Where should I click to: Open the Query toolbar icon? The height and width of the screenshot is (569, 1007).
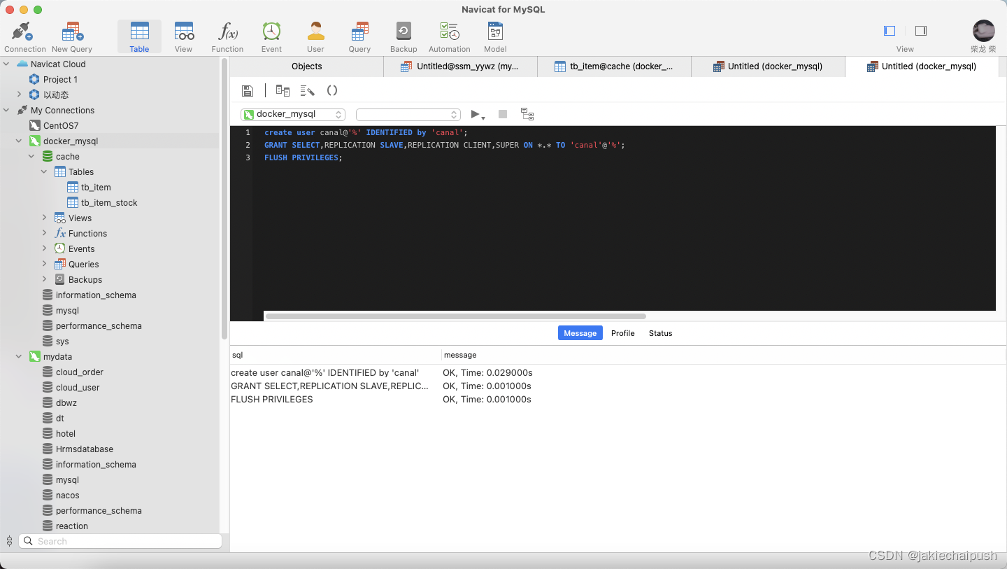pyautogui.click(x=359, y=36)
